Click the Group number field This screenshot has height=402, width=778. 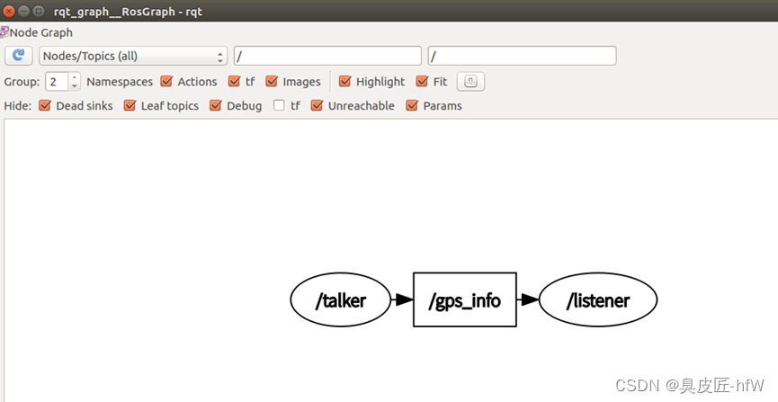click(x=58, y=82)
